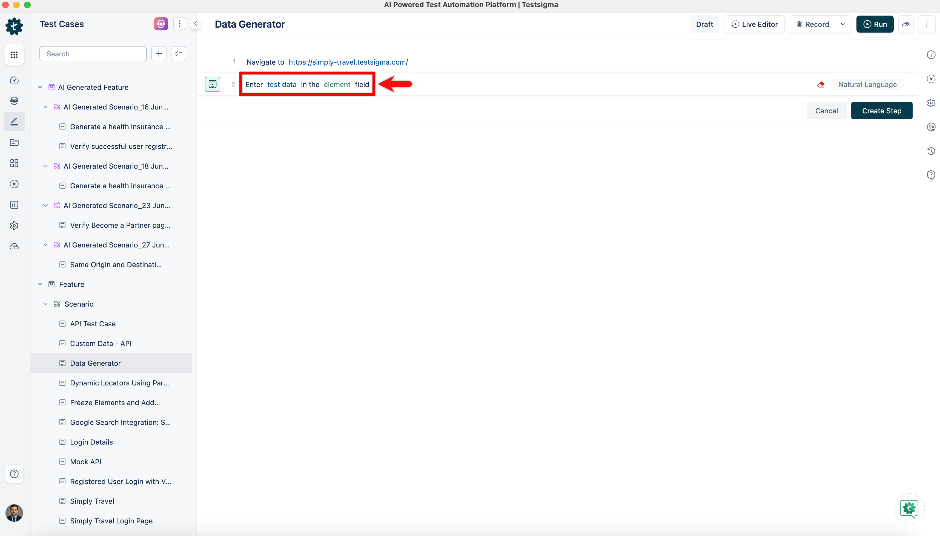Open the Testsigma chat widget
The image size is (940, 536).
[x=909, y=508]
